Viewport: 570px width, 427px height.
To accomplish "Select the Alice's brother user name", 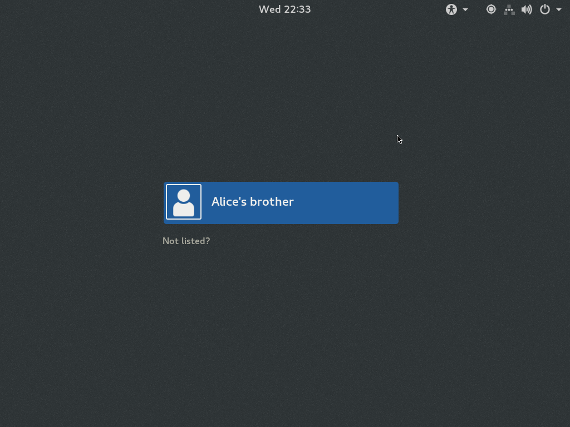I will point(253,202).
